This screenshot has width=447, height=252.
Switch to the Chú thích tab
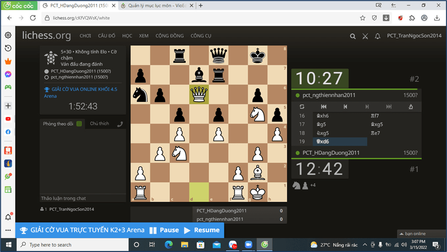tap(100, 124)
